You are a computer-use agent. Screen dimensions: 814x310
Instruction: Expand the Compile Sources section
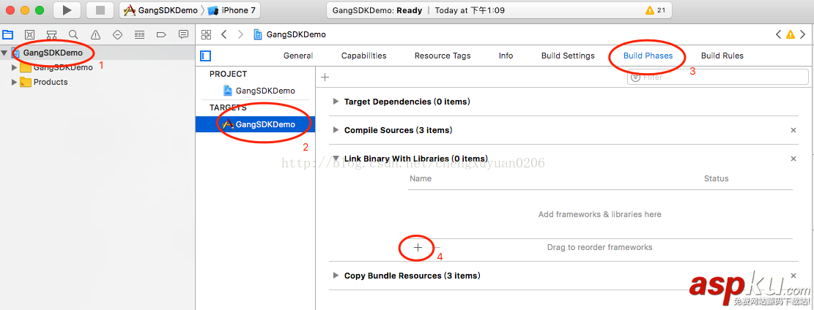point(336,130)
